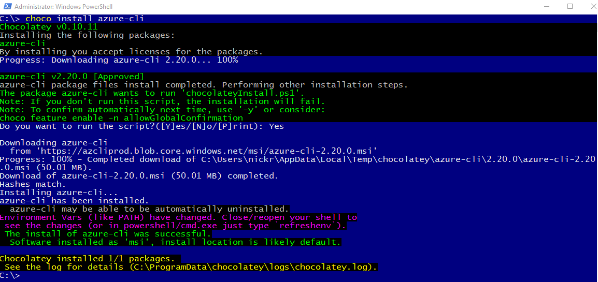Image resolution: width=598 pixels, height=282 pixels.
Task: Click the 'azure-cli v2.20.0 [Approved]' line
Action: click(x=72, y=77)
